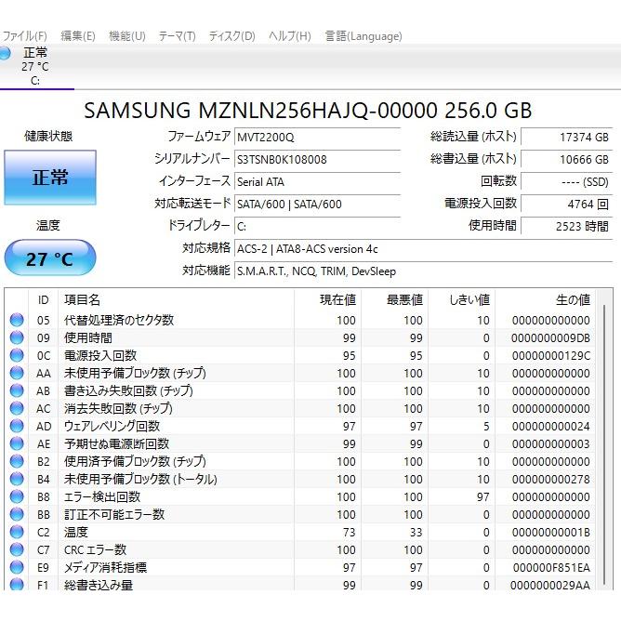This screenshot has width=621, height=621.
Task: Click status icon for attribute B8 エラー検出回数
Action: tap(17, 496)
